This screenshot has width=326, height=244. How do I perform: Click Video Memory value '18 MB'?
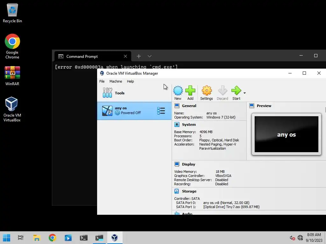click(x=220, y=172)
